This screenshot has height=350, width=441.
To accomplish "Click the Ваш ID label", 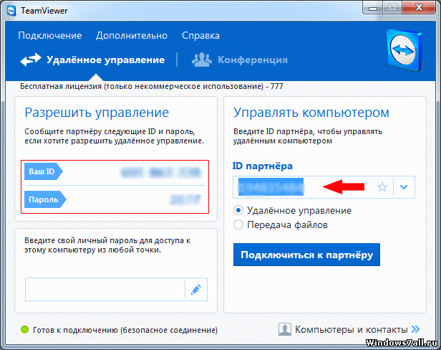I will click(x=43, y=171).
